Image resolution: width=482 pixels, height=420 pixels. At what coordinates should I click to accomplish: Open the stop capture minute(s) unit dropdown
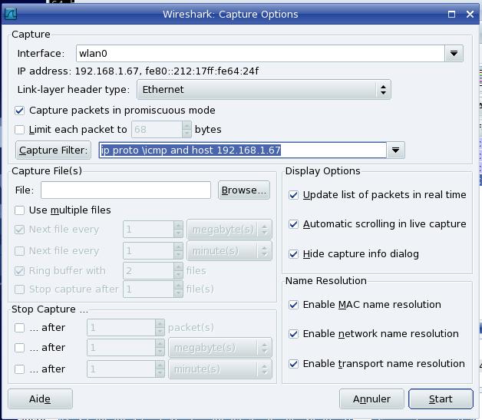pos(220,369)
